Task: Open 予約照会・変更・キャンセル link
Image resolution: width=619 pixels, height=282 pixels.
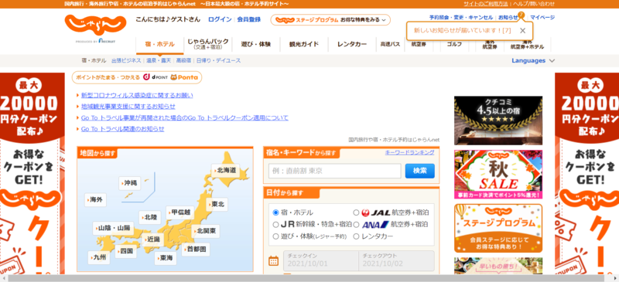Action: (x=461, y=17)
